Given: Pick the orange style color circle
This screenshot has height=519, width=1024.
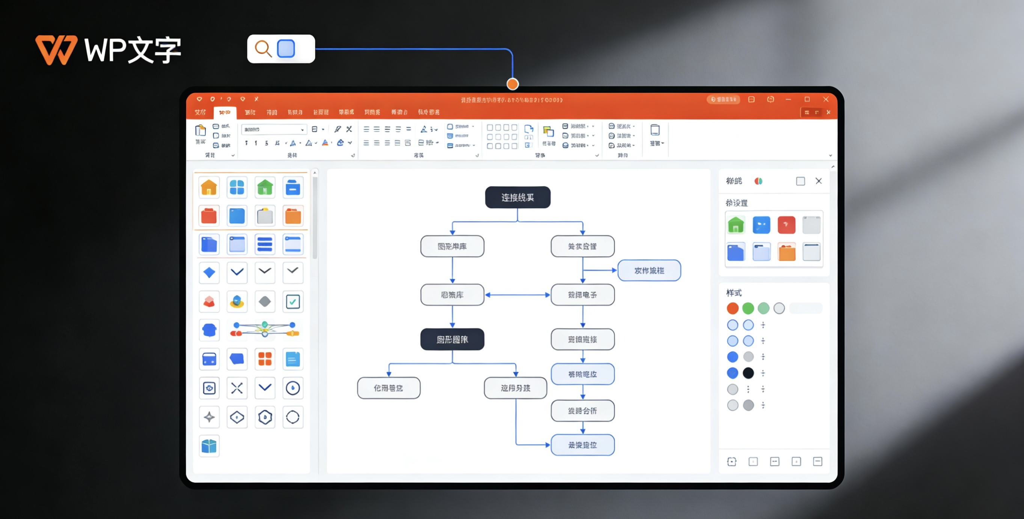Looking at the screenshot, I should [x=732, y=308].
